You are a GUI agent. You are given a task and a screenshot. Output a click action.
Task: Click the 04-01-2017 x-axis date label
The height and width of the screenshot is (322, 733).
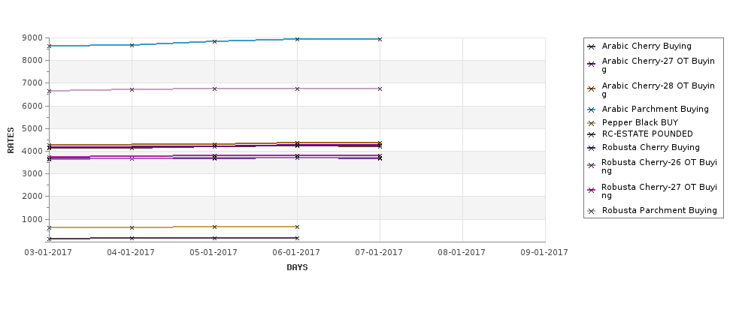(131, 252)
